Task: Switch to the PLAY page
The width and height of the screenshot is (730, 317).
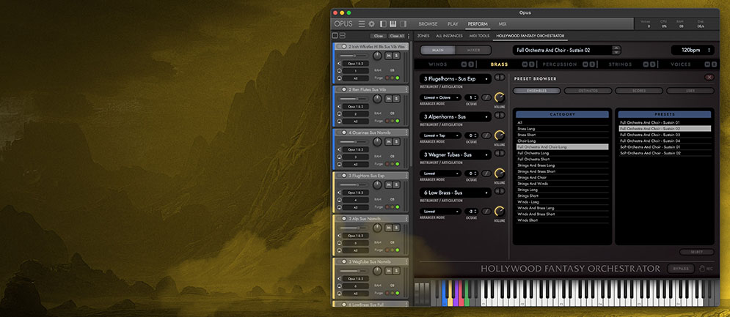Action: (x=453, y=23)
